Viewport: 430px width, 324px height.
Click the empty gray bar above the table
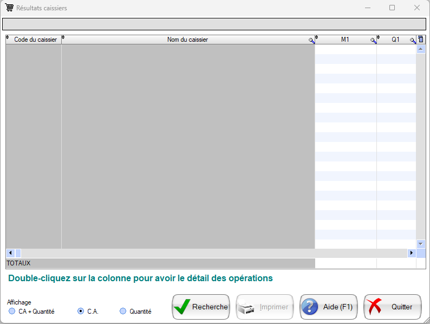[x=214, y=24]
